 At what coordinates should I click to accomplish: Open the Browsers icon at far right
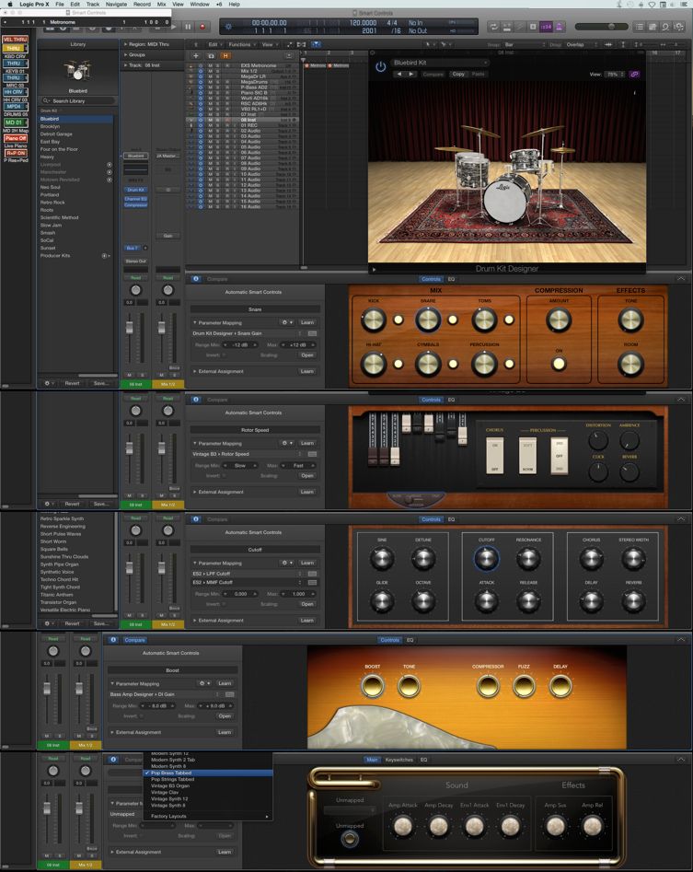678,26
